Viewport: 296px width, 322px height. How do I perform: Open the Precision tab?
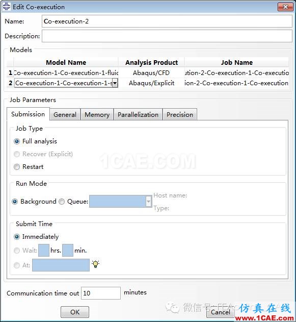pos(180,115)
